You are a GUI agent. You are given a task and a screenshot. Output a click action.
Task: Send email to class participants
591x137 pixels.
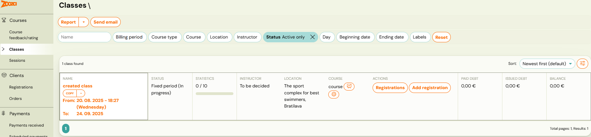click(105, 22)
